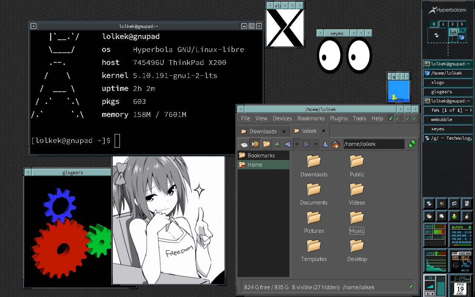
Task: Click the house icon in the file manager toolbar
Action: pos(335,144)
